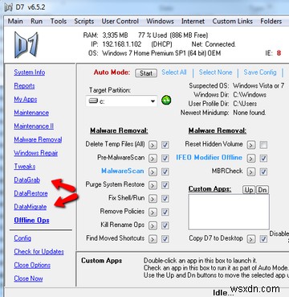
Task: Open My Apps sidebar link
Action: coord(26,99)
